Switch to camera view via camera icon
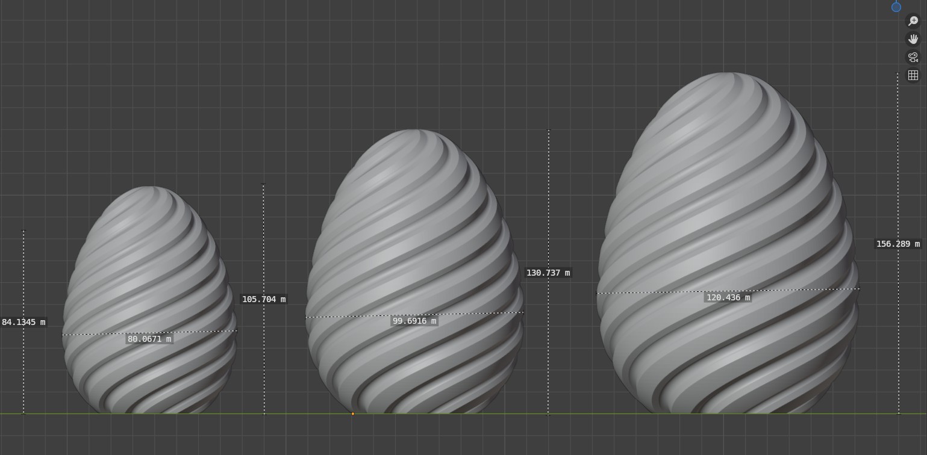Image resolution: width=927 pixels, height=455 pixels. [x=913, y=57]
